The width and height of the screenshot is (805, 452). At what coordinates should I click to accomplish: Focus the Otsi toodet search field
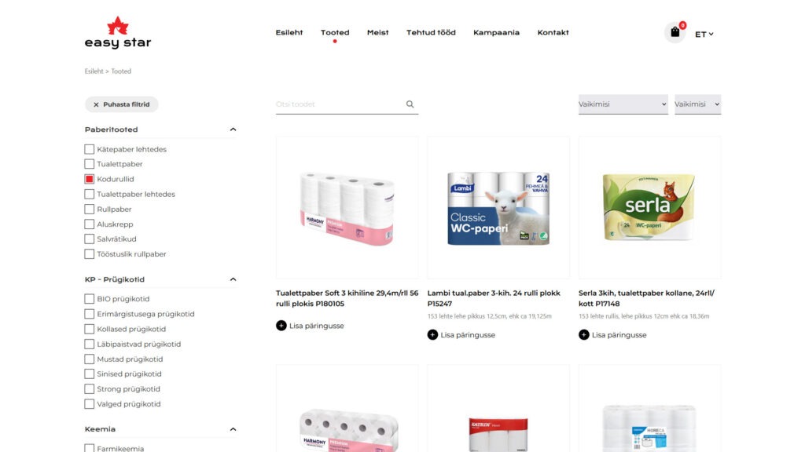coord(340,104)
